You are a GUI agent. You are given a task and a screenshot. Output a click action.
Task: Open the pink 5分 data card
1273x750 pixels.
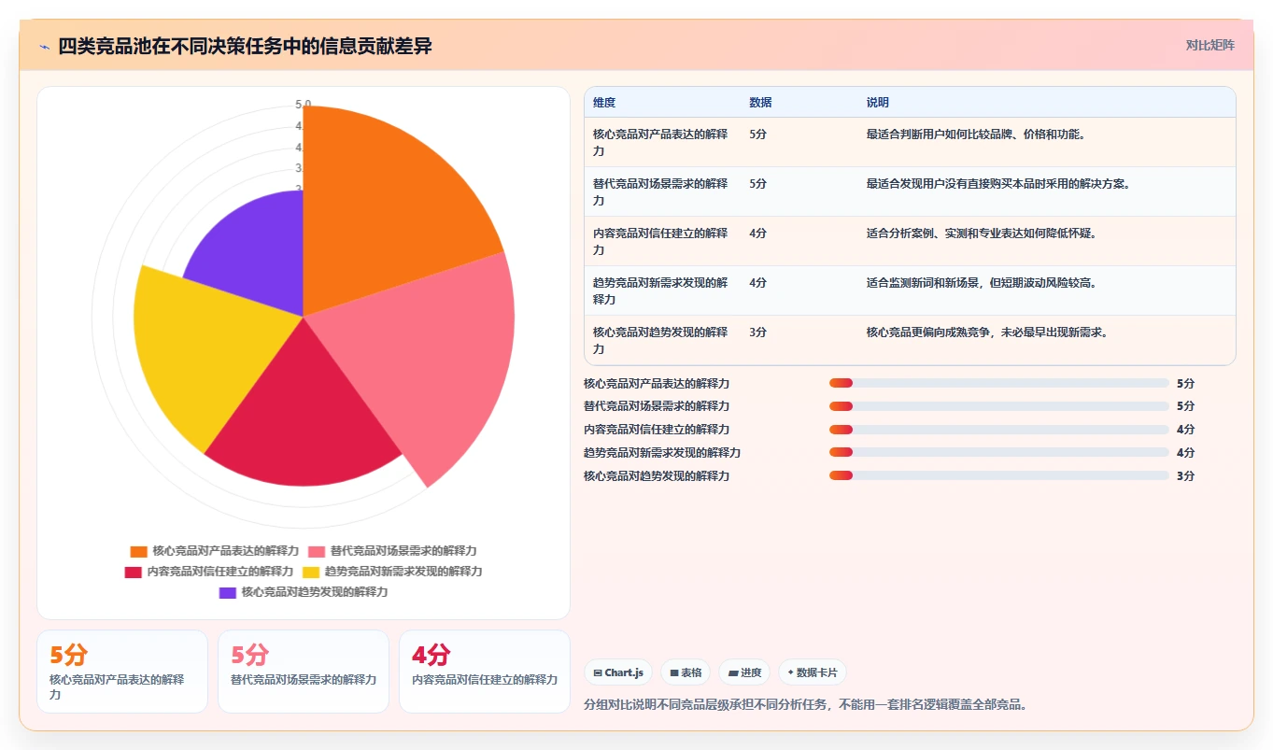click(304, 672)
